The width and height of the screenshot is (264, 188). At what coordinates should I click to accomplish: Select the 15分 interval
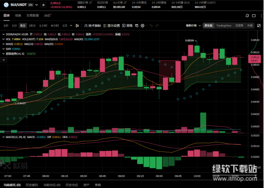32,26
